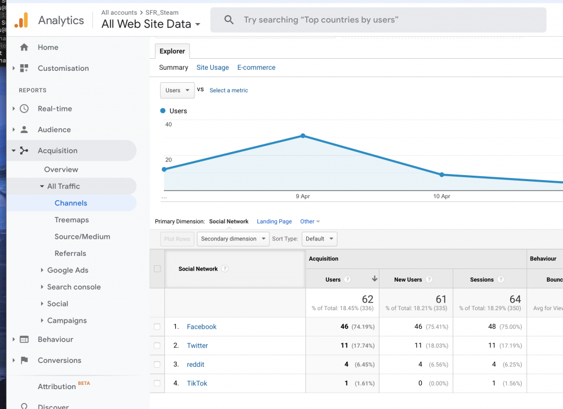Open the Facebook social network link
The height and width of the screenshot is (409, 563).
coord(201,327)
